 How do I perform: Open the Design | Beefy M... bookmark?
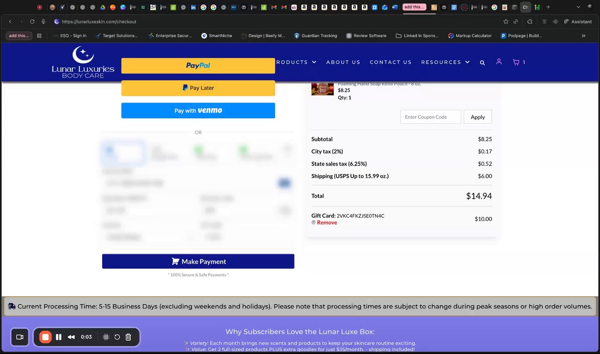(262, 36)
